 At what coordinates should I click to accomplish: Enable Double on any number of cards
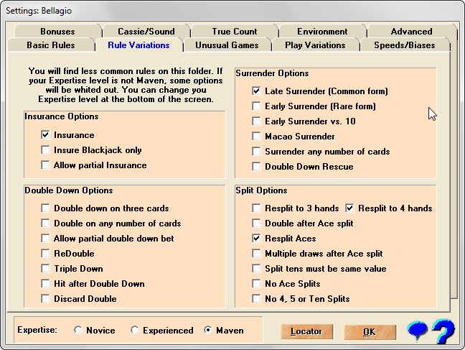point(45,223)
